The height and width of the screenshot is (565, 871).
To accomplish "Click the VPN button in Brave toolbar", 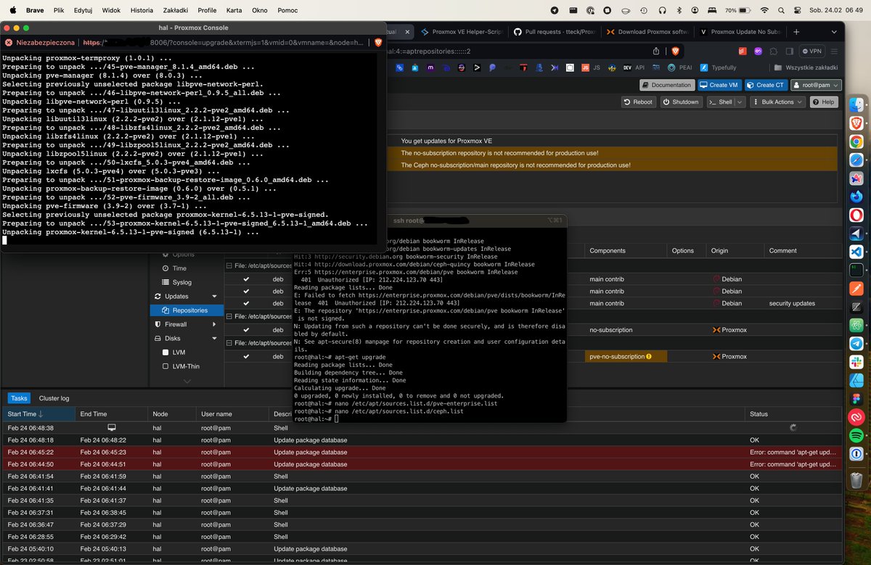I will (811, 51).
